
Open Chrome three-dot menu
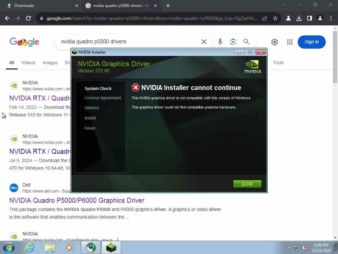pos(331,19)
